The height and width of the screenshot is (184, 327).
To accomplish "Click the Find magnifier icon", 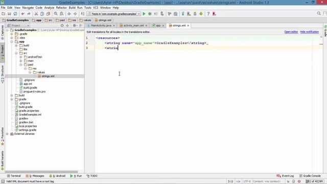I will point(56,14).
